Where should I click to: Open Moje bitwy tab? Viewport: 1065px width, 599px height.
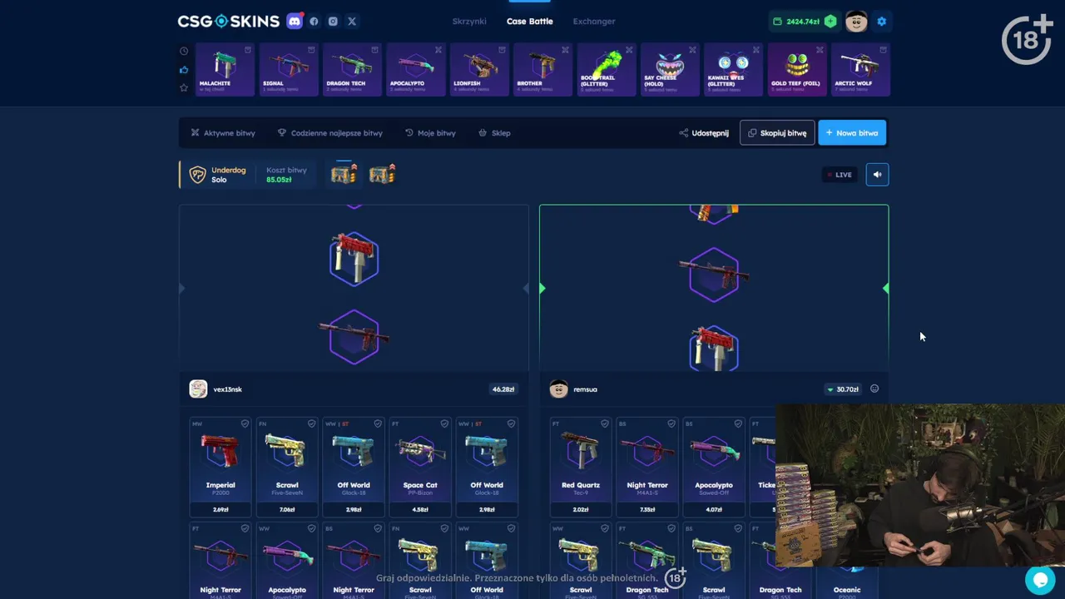(430, 133)
